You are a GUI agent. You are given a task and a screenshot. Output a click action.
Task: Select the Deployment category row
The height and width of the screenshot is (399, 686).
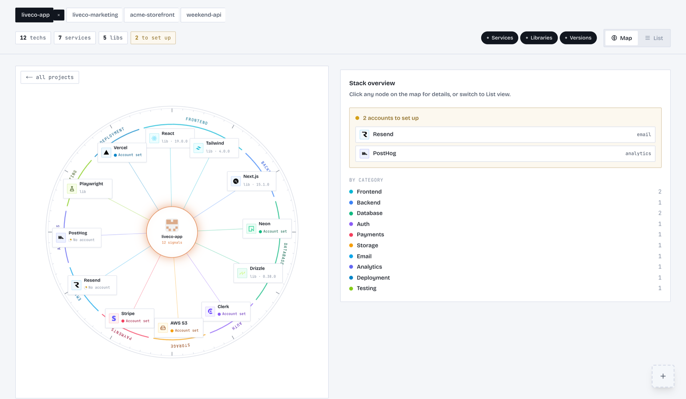(x=505, y=278)
